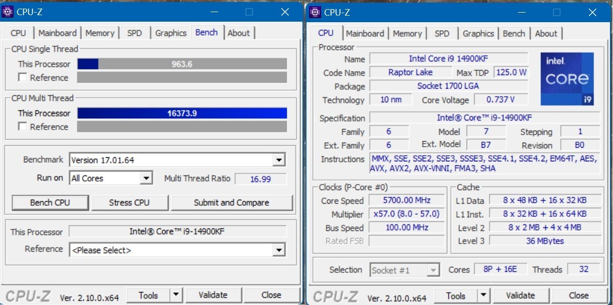Image resolution: width=613 pixels, height=305 pixels.
Task: Click Revision B0 value
Action: (580, 145)
